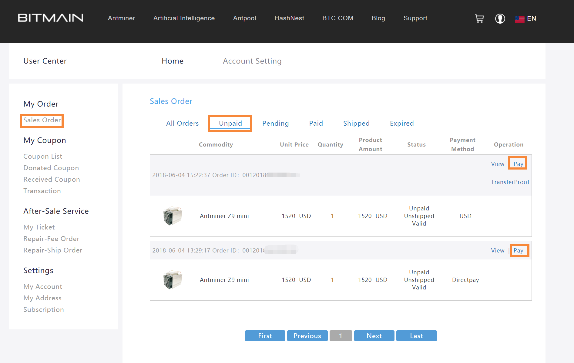Show the Expired orders tab

(x=402, y=123)
